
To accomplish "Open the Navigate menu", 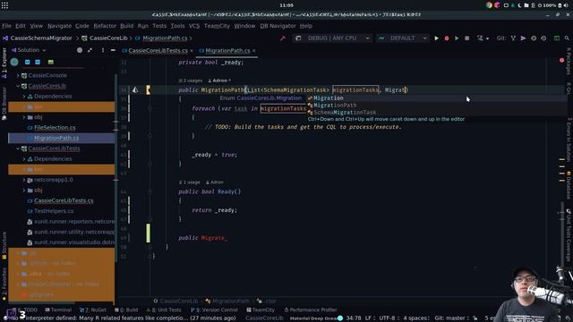I will (x=59, y=26).
